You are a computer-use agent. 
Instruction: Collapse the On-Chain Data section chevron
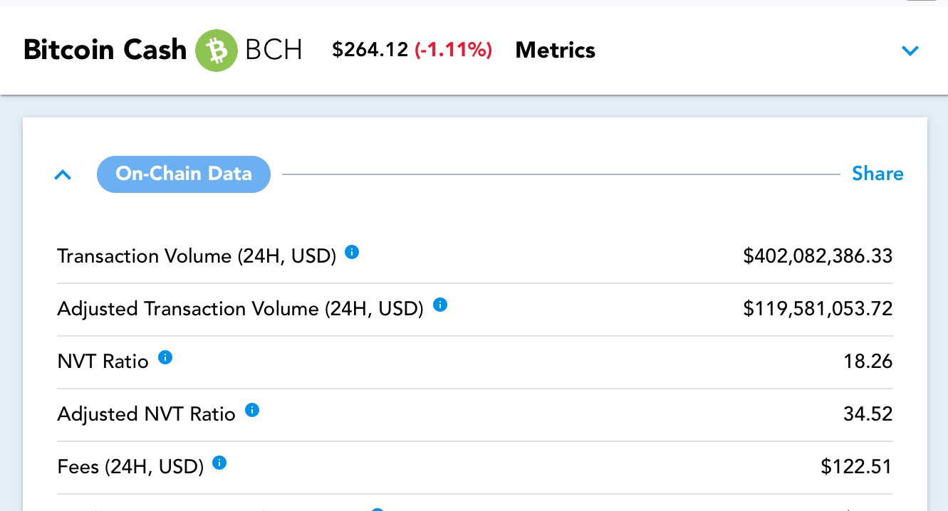tap(63, 174)
